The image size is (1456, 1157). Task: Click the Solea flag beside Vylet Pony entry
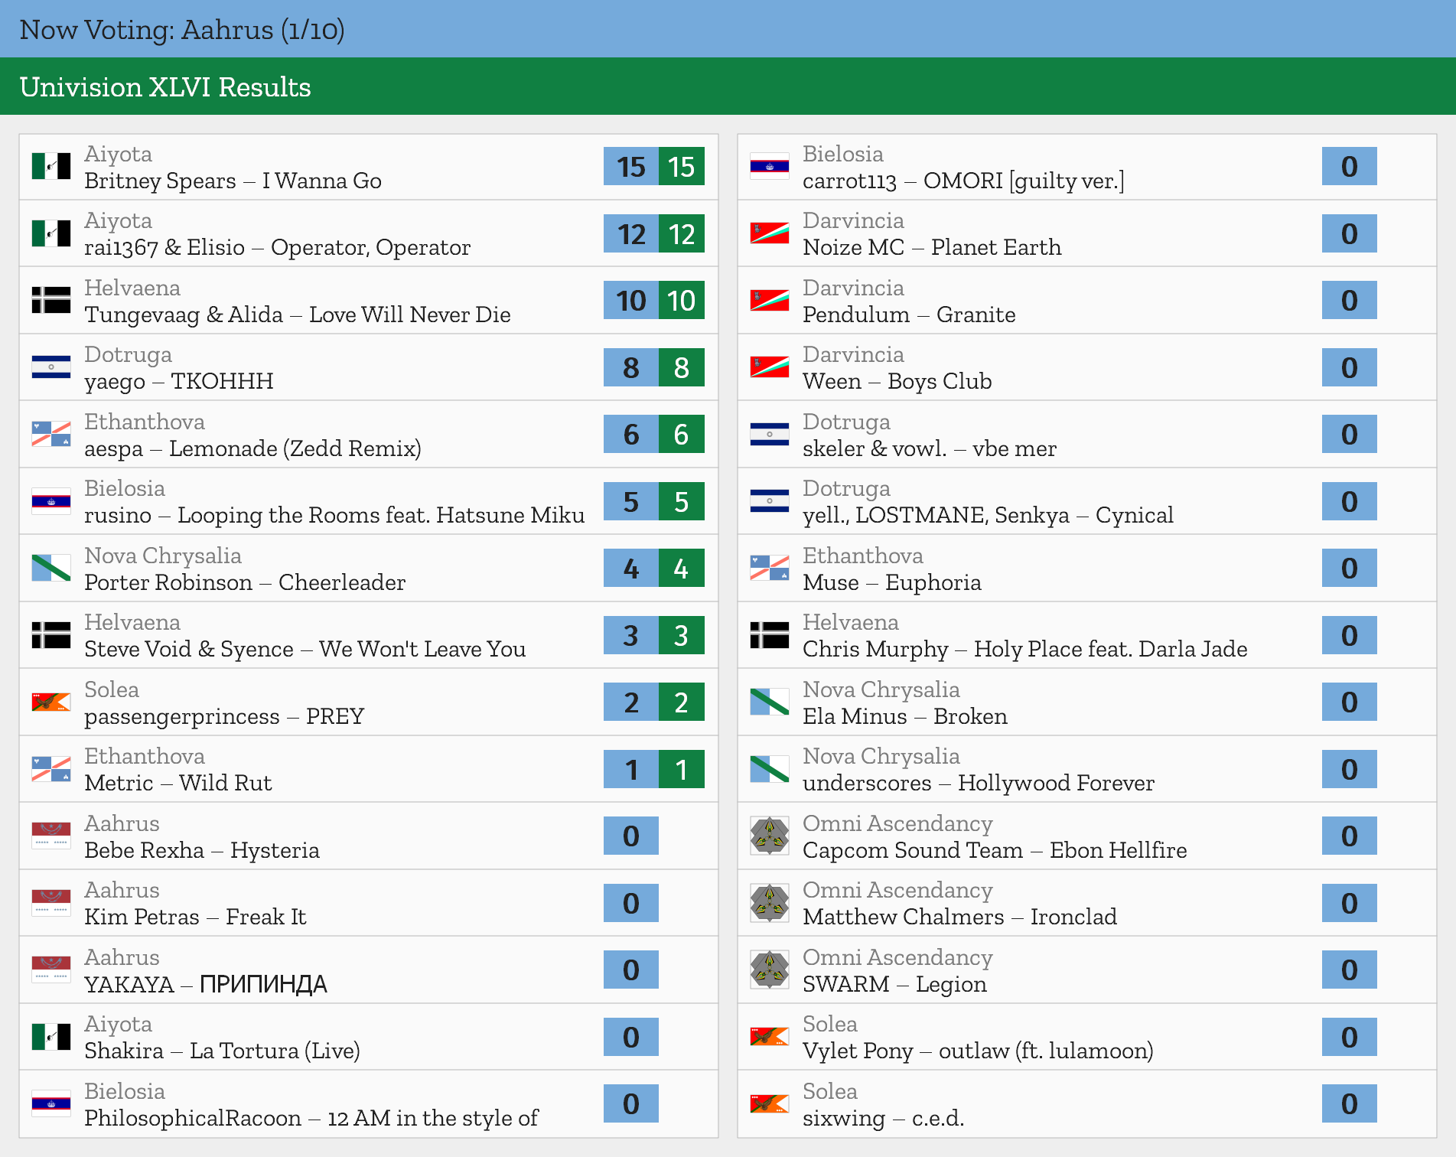pyautogui.click(x=770, y=1037)
